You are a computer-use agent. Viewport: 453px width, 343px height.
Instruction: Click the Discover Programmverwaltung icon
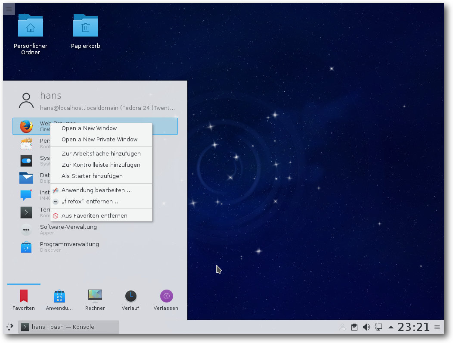pyautogui.click(x=26, y=247)
